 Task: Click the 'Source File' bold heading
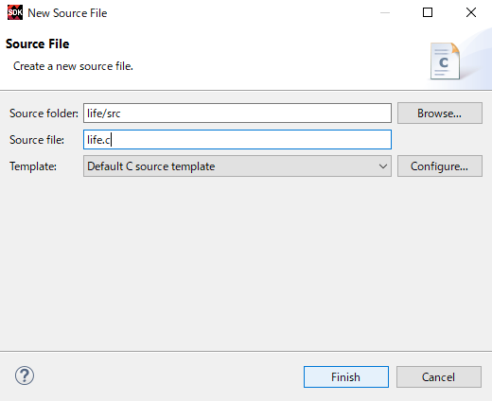[37, 44]
